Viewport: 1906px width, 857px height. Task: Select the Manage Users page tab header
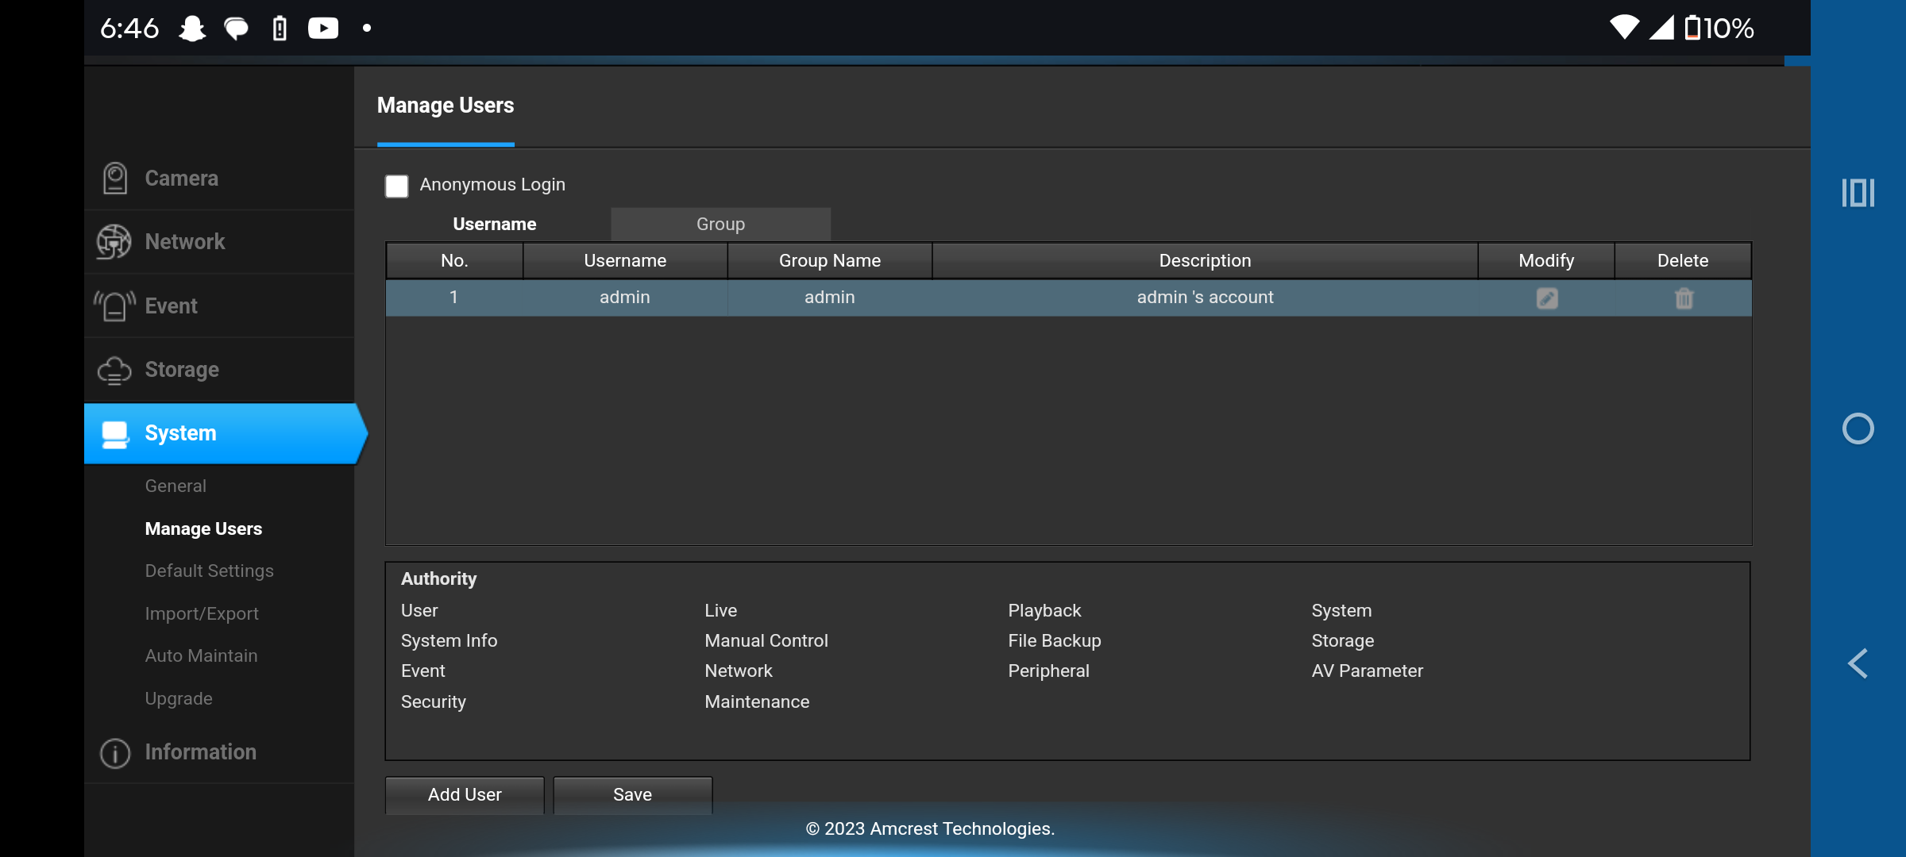pos(446,106)
